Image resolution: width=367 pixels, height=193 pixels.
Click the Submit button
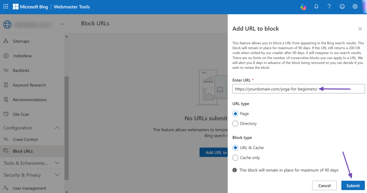click(x=353, y=185)
